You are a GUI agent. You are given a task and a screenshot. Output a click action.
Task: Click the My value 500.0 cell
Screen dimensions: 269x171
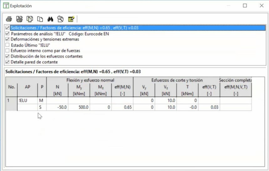pos(79,107)
